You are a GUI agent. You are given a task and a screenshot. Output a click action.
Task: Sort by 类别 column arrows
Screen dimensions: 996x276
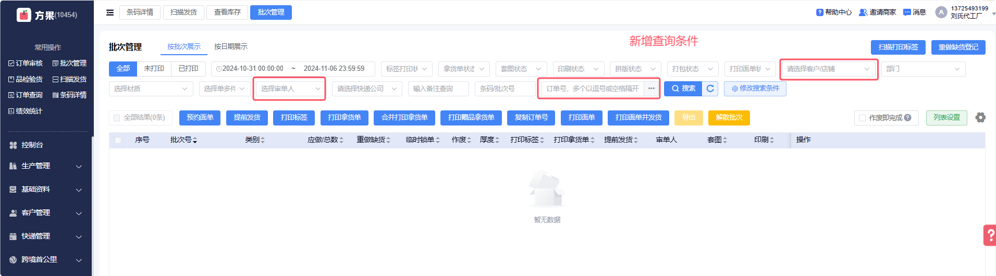[263, 140]
